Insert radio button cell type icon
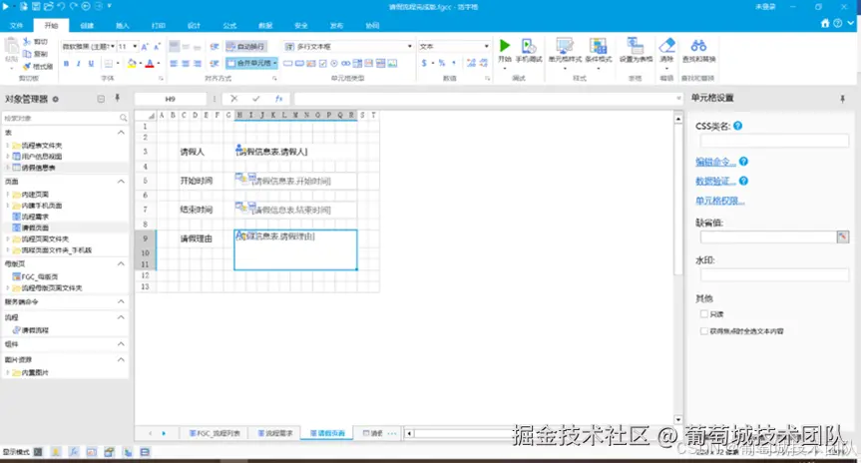This screenshot has height=463, width=861. coord(334,64)
